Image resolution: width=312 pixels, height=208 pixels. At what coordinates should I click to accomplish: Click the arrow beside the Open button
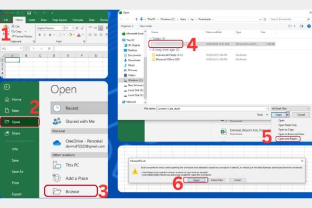pos(288,114)
